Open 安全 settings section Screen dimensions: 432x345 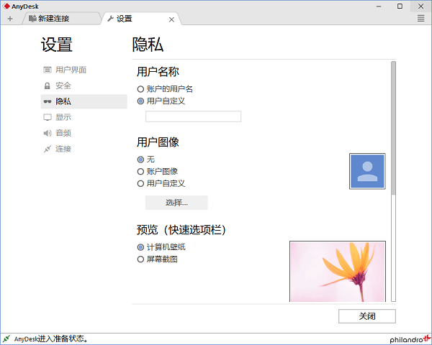(84, 86)
